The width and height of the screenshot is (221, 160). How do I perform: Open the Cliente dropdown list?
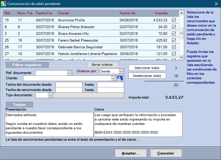coord(114,78)
